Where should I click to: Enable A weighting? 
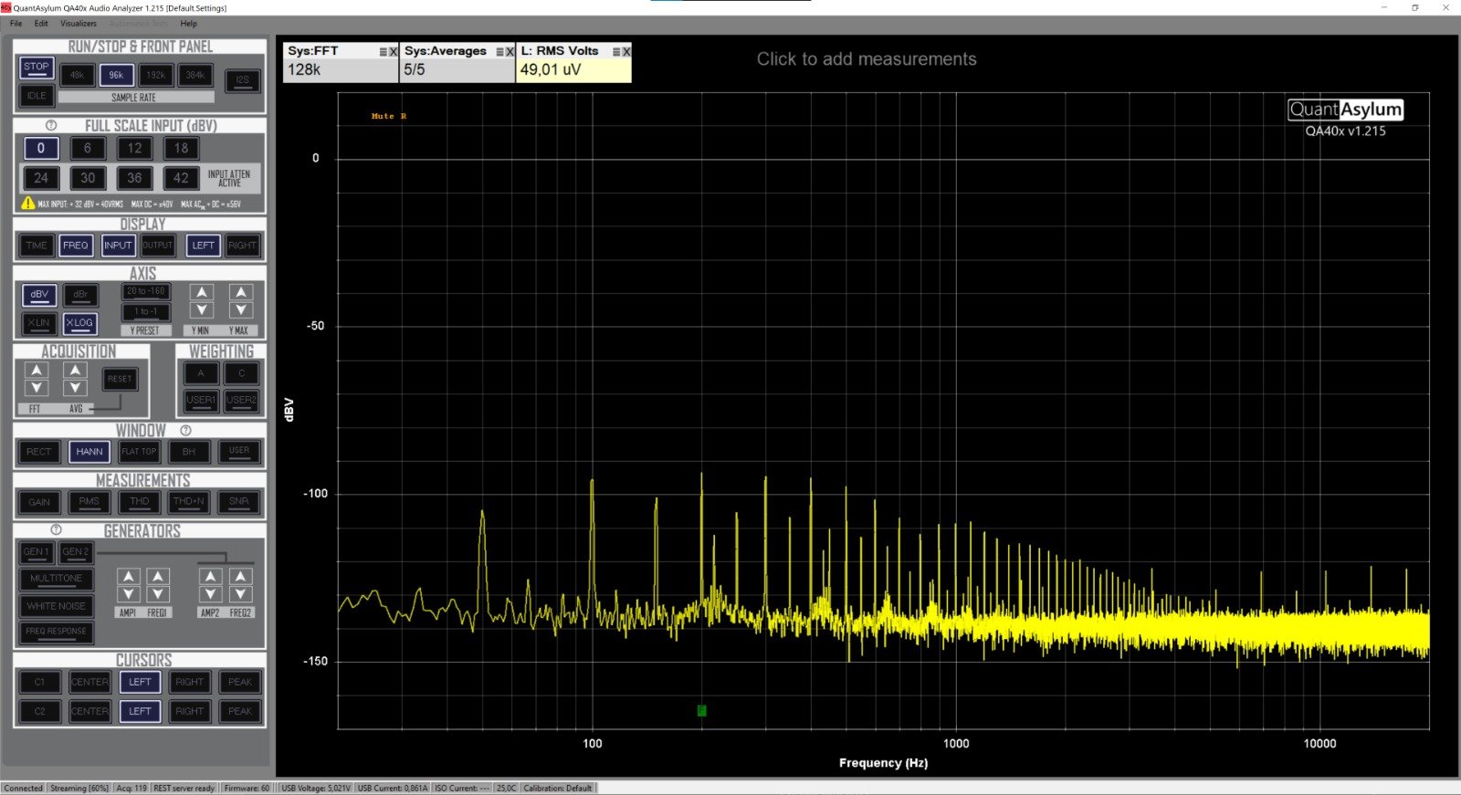[201, 373]
